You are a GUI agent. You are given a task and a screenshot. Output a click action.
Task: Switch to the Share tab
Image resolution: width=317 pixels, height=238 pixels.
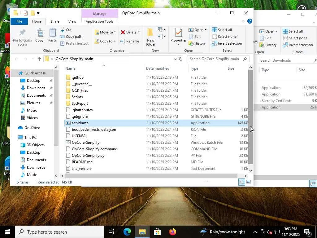(x=55, y=21)
